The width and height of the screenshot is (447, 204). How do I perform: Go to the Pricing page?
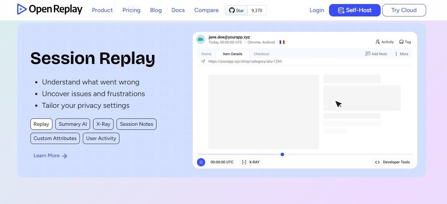[131, 10]
